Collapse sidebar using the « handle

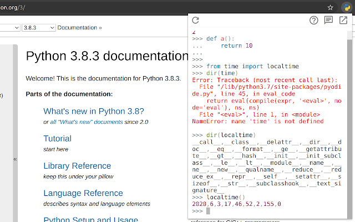(15, 159)
